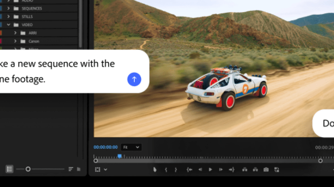The height and width of the screenshot is (187, 334).
Task: Expand the SEQUENCES bin chevron
Action: (x=8, y=8)
